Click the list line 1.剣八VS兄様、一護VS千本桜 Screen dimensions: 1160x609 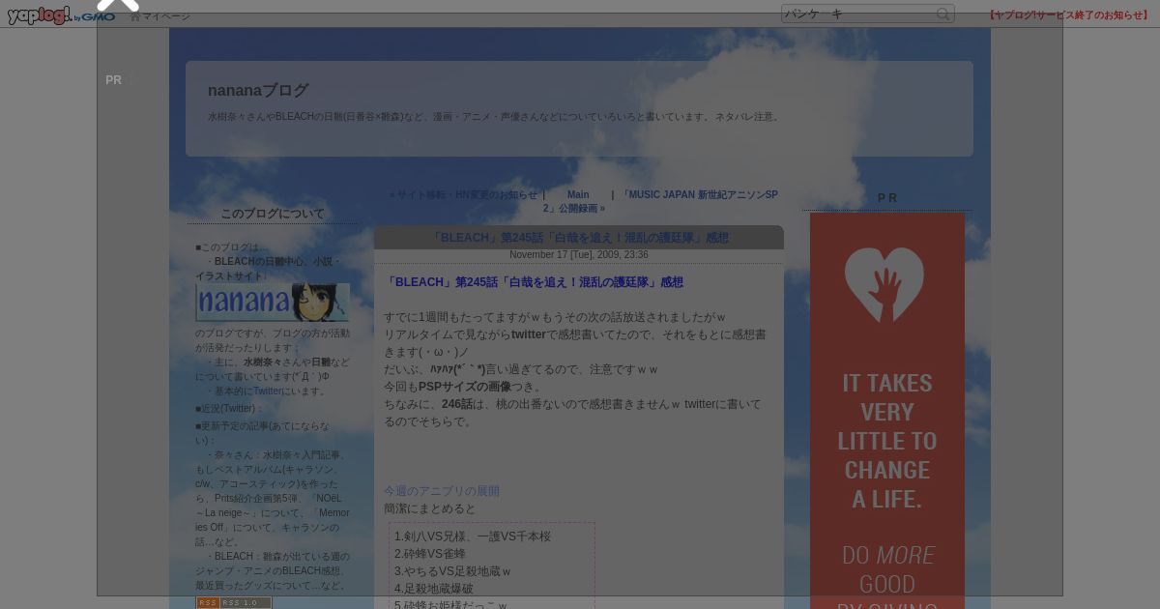coord(473,536)
